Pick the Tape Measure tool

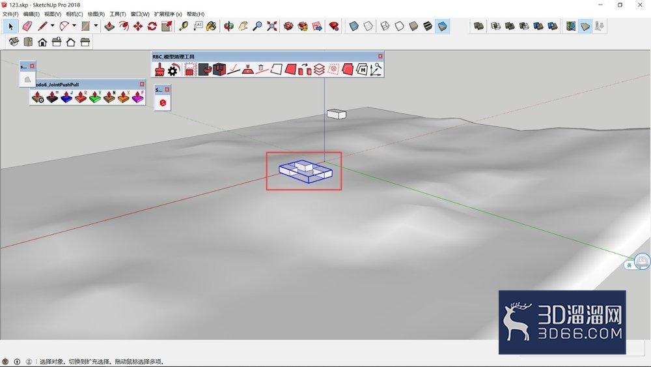(x=183, y=26)
